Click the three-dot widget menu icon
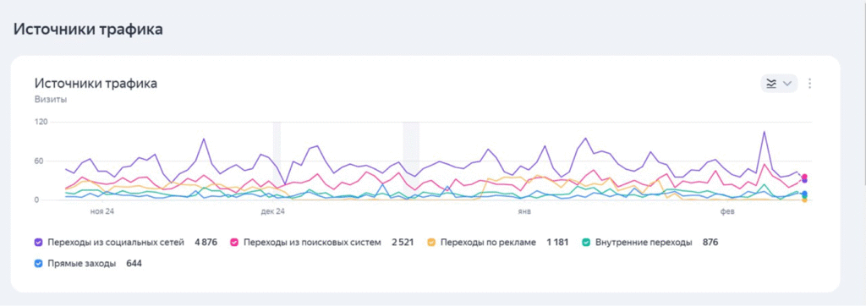Image resolution: width=866 pixels, height=306 pixels. tap(809, 84)
